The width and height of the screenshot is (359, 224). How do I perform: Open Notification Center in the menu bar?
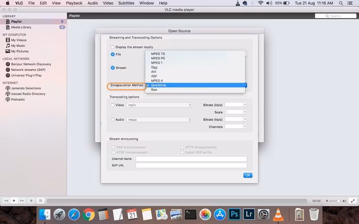(x=350, y=3)
